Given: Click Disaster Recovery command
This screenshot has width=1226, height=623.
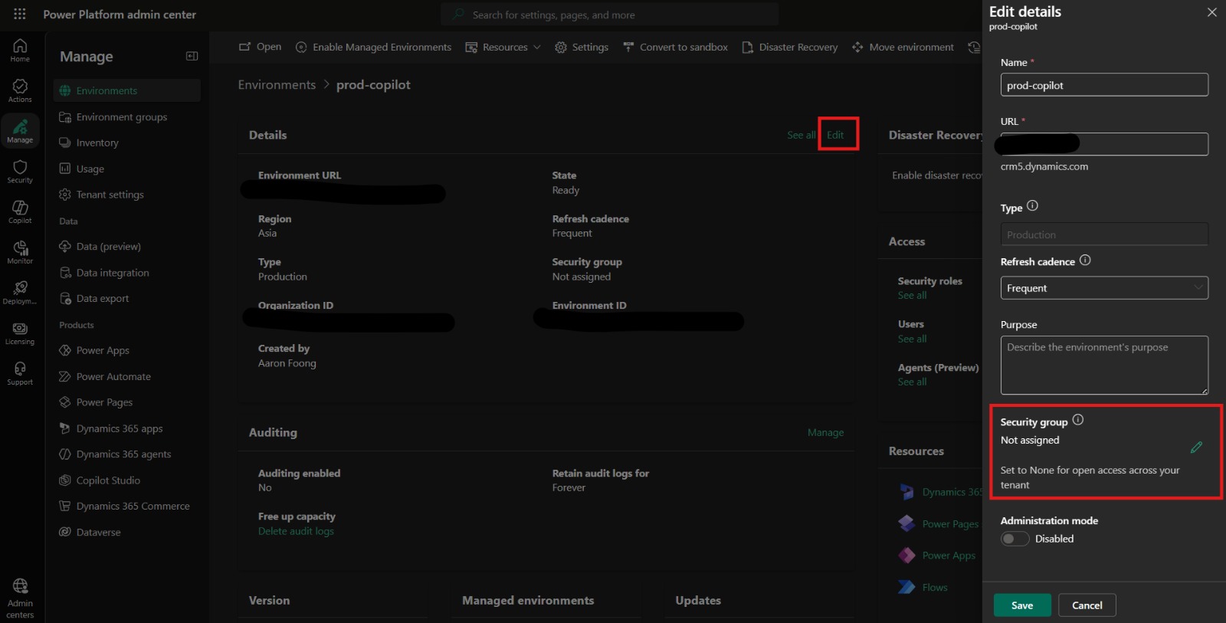Looking at the screenshot, I should click(790, 47).
